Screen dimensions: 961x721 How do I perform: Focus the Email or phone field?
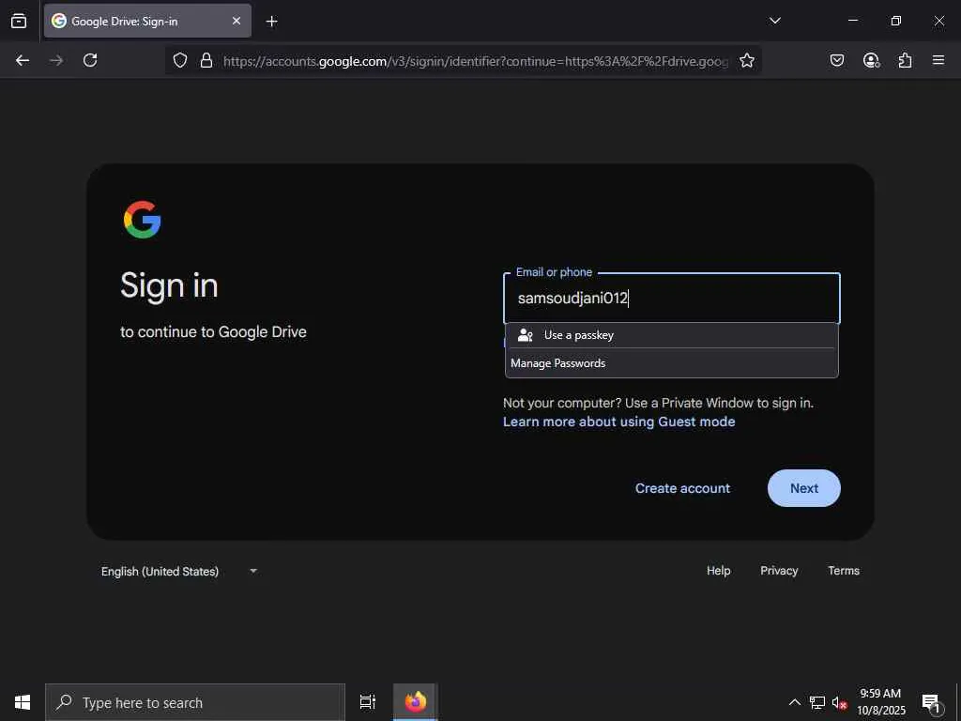(x=672, y=298)
